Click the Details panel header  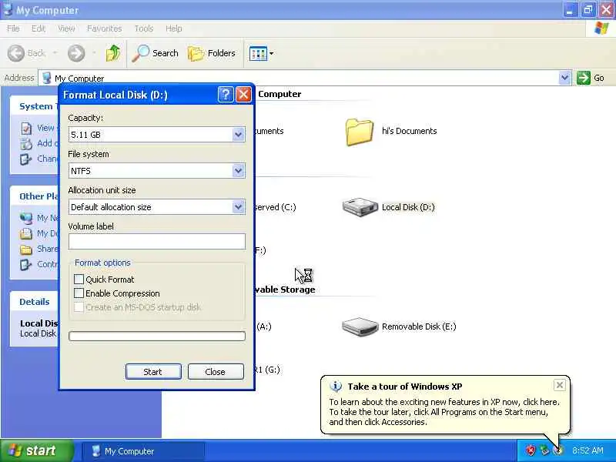(x=35, y=302)
